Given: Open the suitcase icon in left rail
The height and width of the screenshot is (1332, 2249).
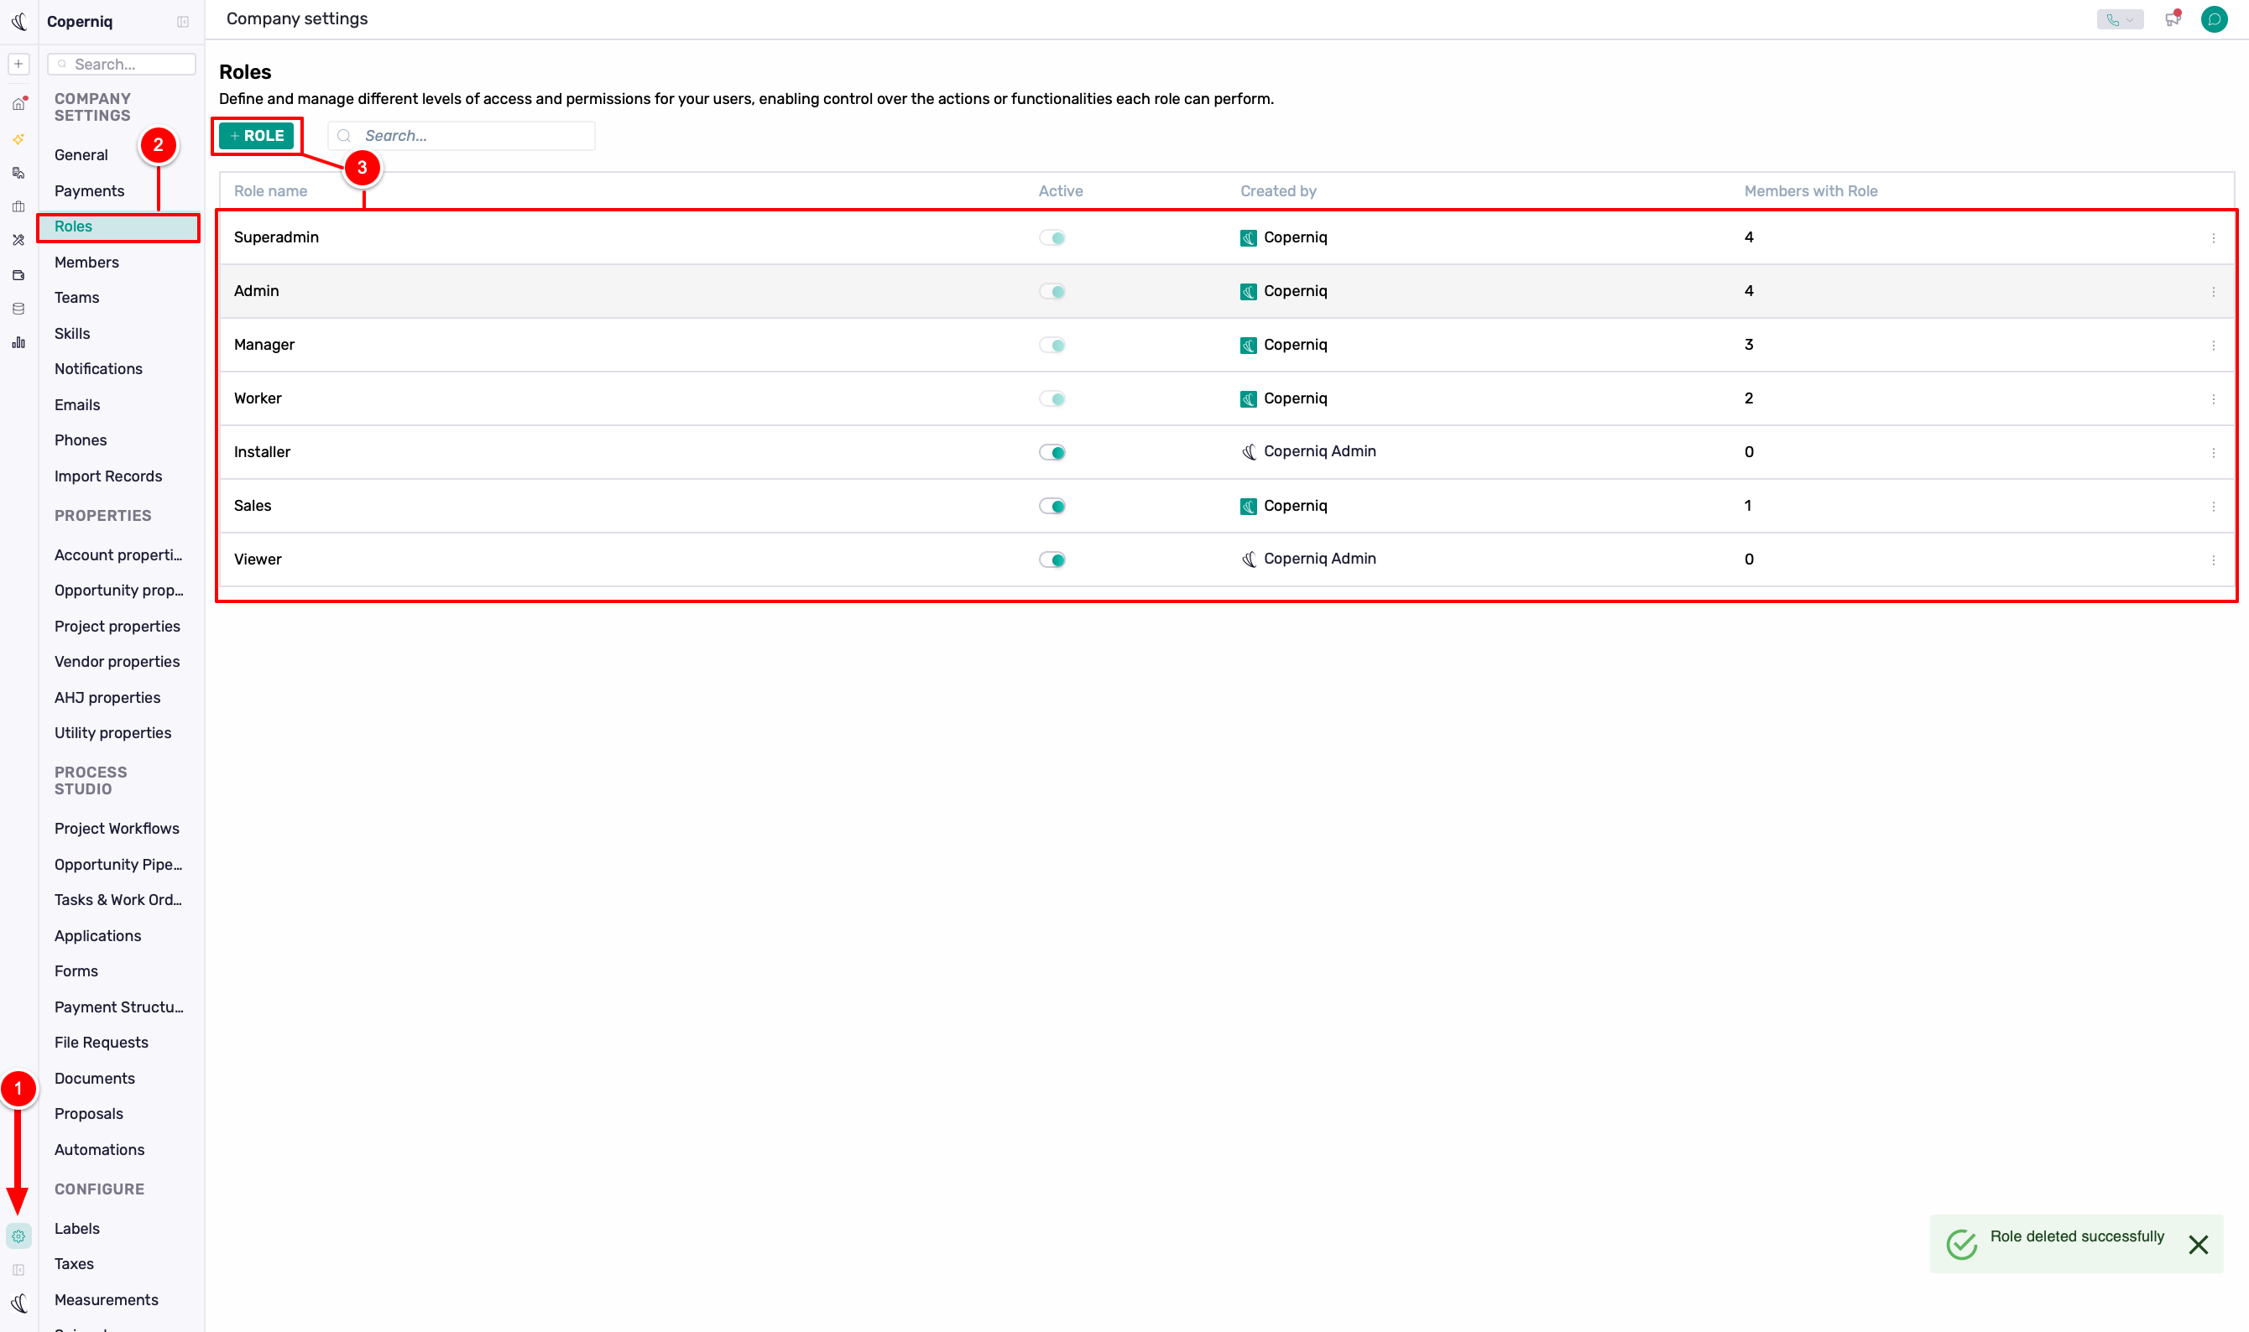Looking at the screenshot, I should coord(18,206).
